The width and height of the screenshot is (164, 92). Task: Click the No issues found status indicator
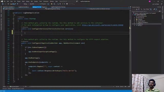[14, 87]
